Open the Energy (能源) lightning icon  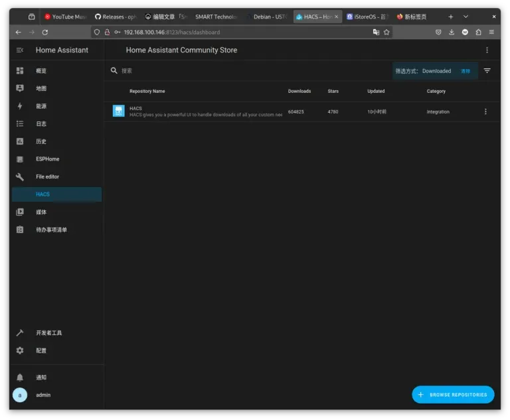point(20,106)
